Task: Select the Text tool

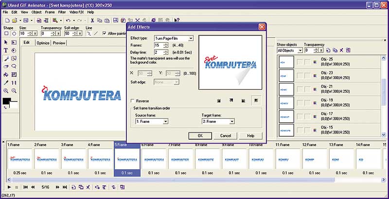Action: (x=6, y=51)
